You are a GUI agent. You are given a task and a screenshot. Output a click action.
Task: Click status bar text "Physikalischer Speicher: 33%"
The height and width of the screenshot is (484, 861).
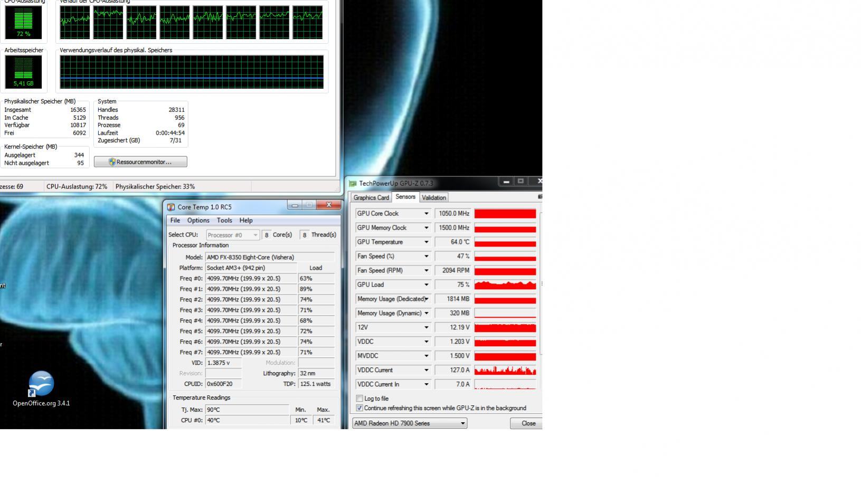[x=155, y=187]
